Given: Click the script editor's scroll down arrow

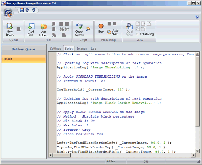Looking at the screenshot, I should 197,151.
